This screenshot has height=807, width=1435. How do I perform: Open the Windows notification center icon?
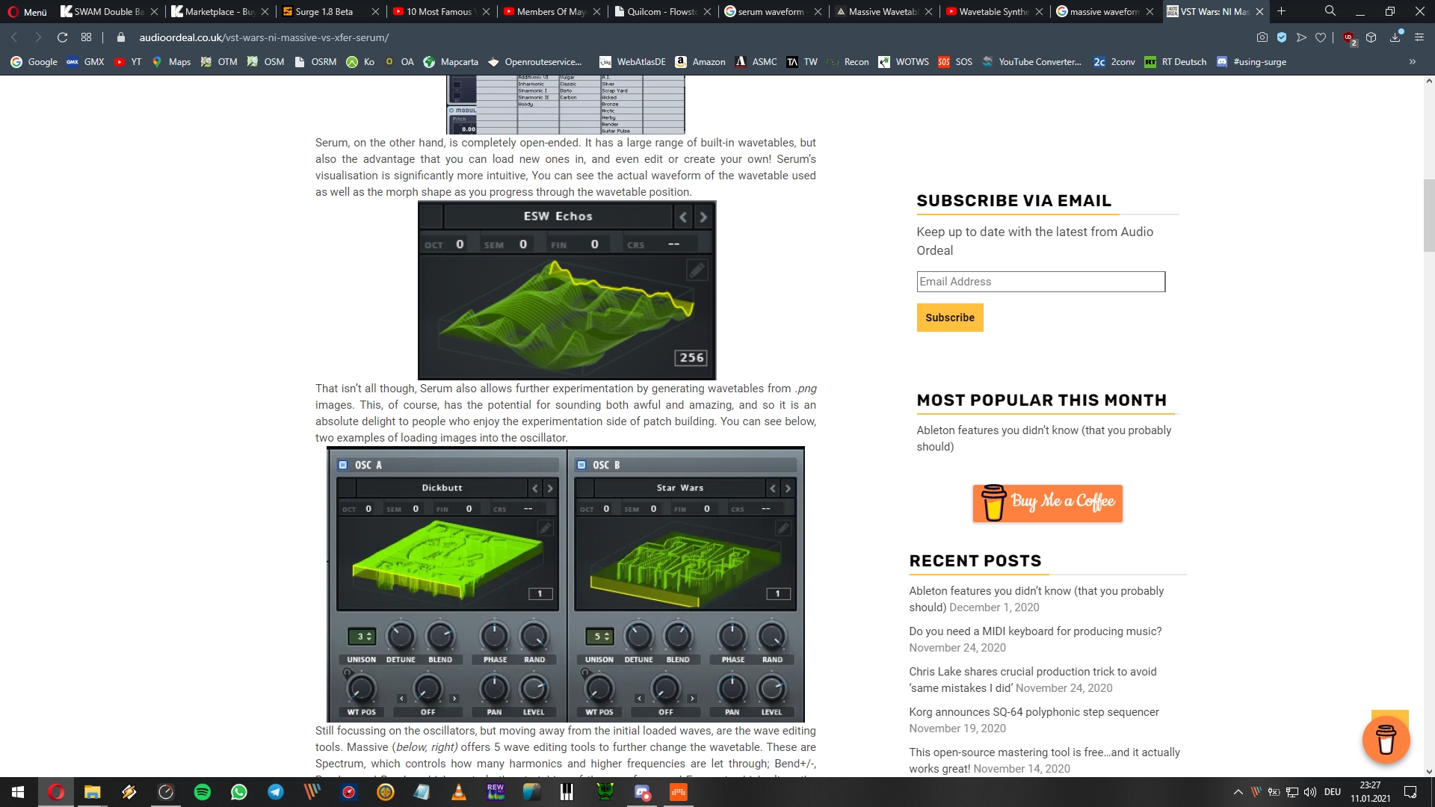pos(1410,792)
